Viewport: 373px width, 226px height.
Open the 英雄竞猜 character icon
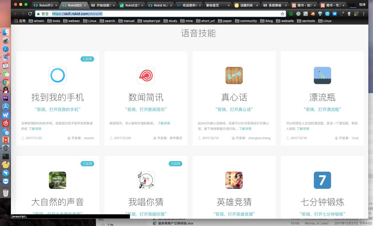click(234, 180)
